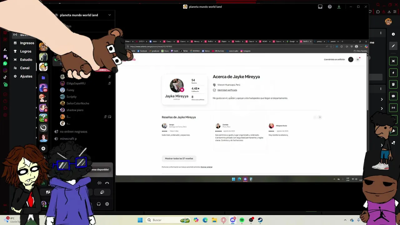
Task: Open Spotify from the taskbar
Action: pyautogui.click(x=242, y=220)
